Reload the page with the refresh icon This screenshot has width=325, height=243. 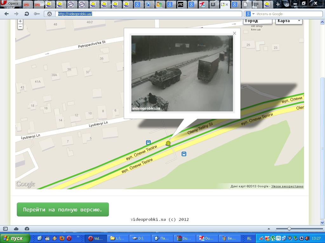click(x=27, y=14)
